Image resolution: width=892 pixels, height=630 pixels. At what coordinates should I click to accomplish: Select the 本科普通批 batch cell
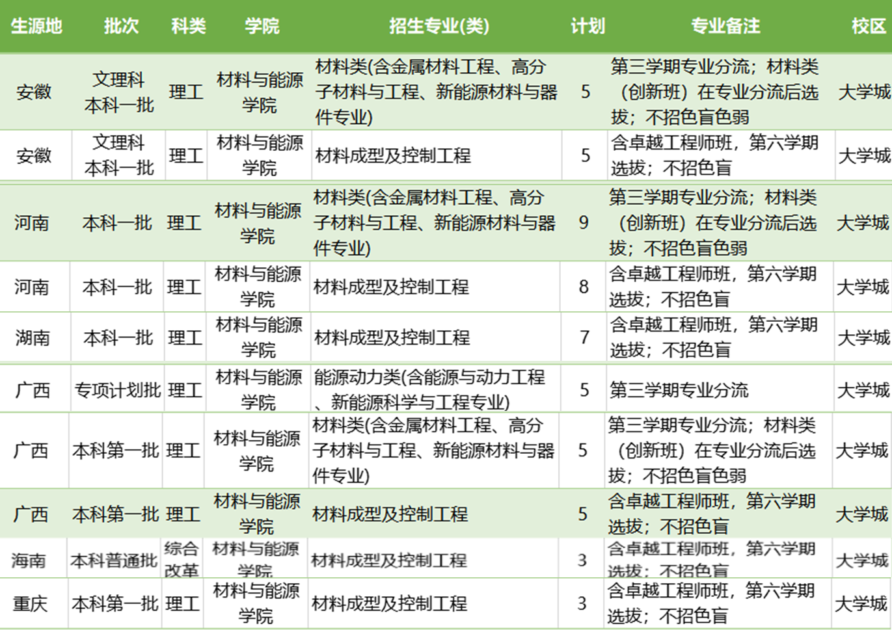click(114, 560)
